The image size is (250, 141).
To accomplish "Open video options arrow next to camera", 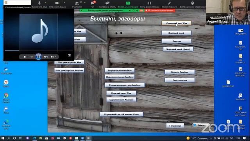I will point(64,3).
